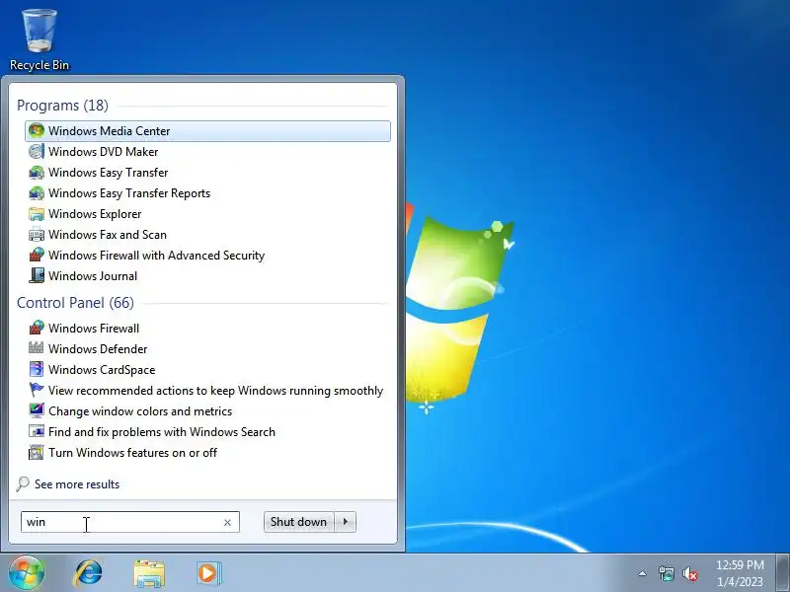Click the Programs (18) group header
The width and height of the screenshot is (790, 592).
tap(62, 106)
